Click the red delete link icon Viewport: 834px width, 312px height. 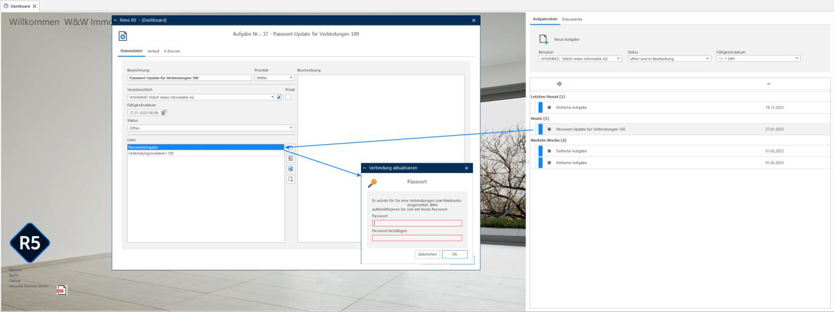pyautogui.click(x=290, y=179)
